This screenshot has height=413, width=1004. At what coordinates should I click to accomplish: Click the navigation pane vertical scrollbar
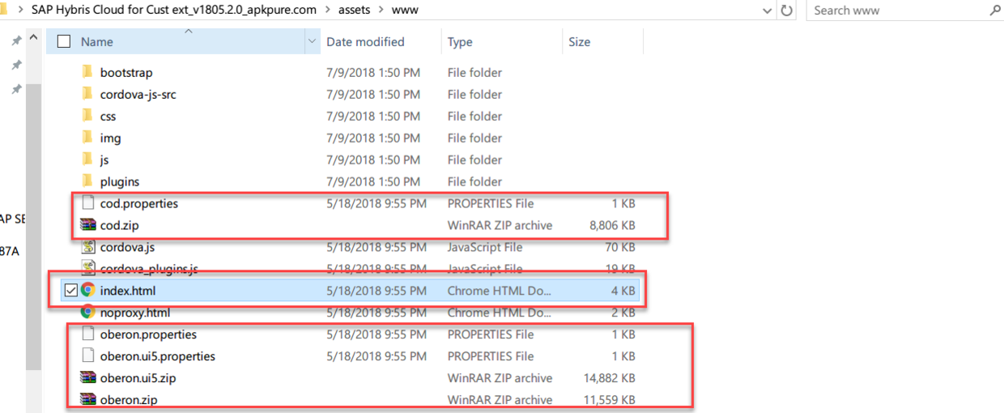pos(33,227)
